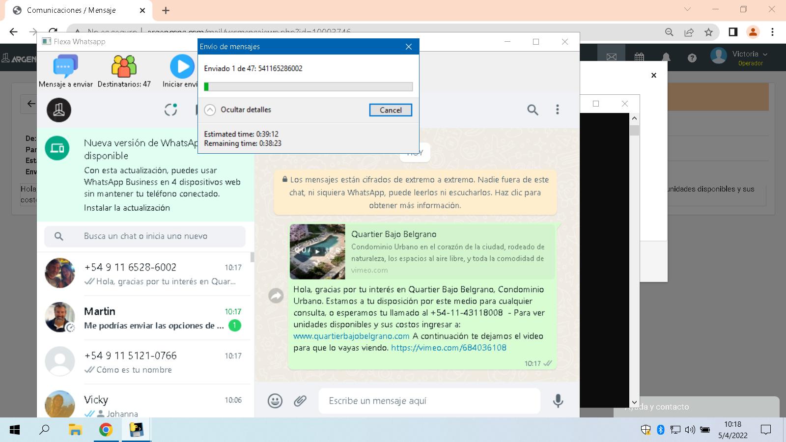Open Martin chat with unread message
The image size is (786, 442).
pos(145,318)
